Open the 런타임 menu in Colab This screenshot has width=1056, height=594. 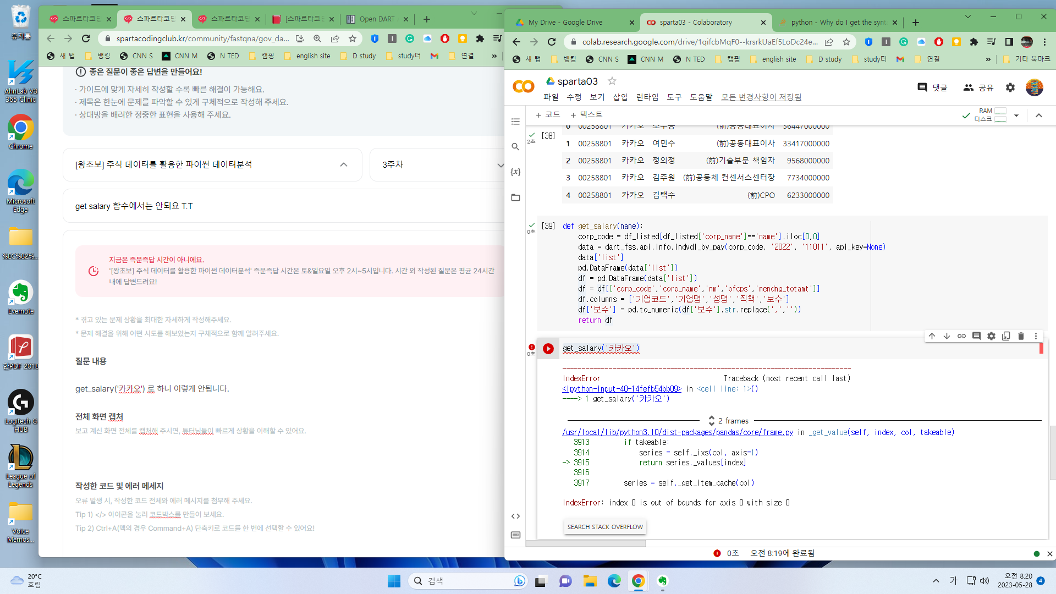(647, 97)
